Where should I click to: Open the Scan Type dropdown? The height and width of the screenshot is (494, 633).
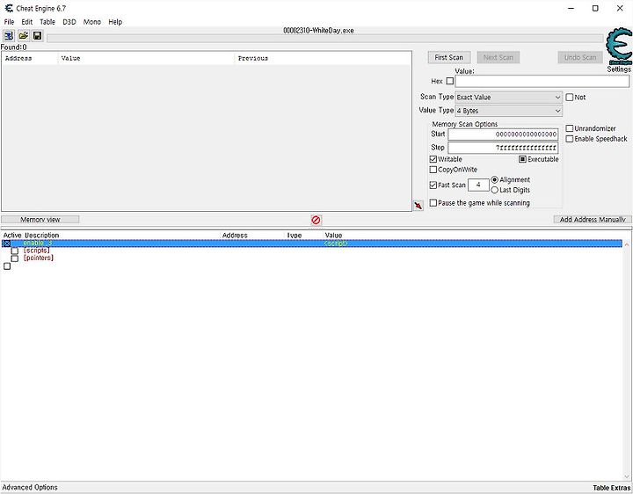pyautogui.click(x=508, y=98)
